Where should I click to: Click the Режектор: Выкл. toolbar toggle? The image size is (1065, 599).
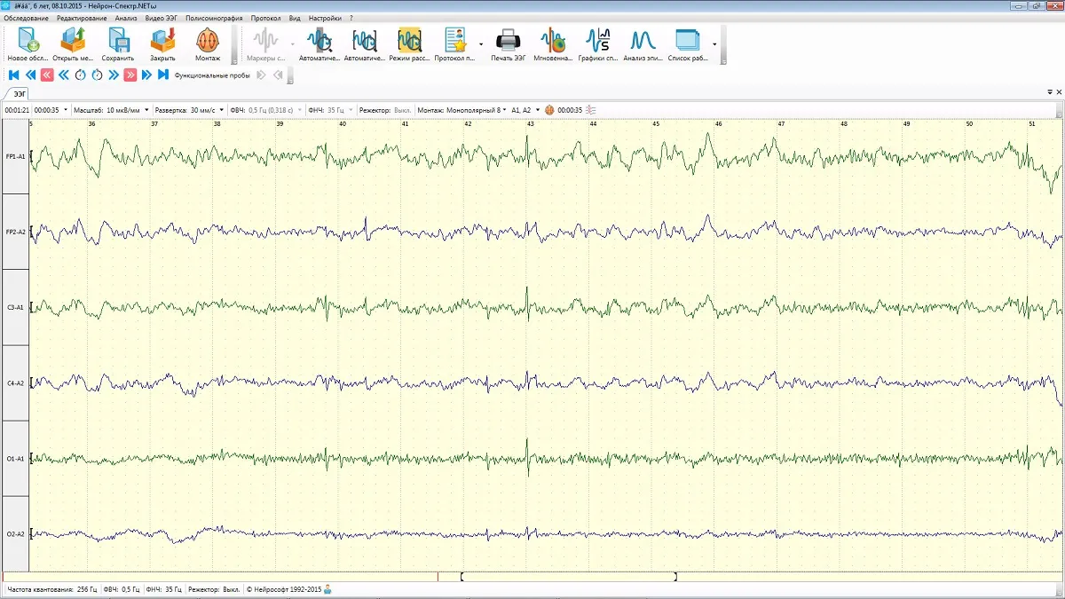(x=385, y=110)
